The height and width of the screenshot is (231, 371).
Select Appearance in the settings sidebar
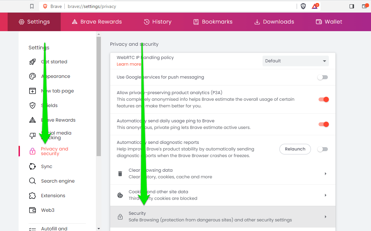click(x=56, y=76)
